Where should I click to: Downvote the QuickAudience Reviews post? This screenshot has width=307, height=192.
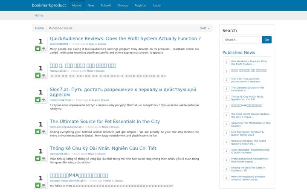(43, 48)
